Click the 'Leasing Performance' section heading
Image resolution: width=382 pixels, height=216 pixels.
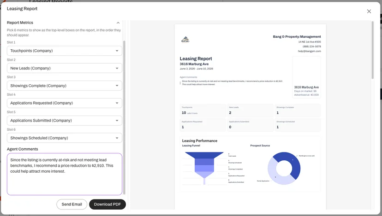200,141
